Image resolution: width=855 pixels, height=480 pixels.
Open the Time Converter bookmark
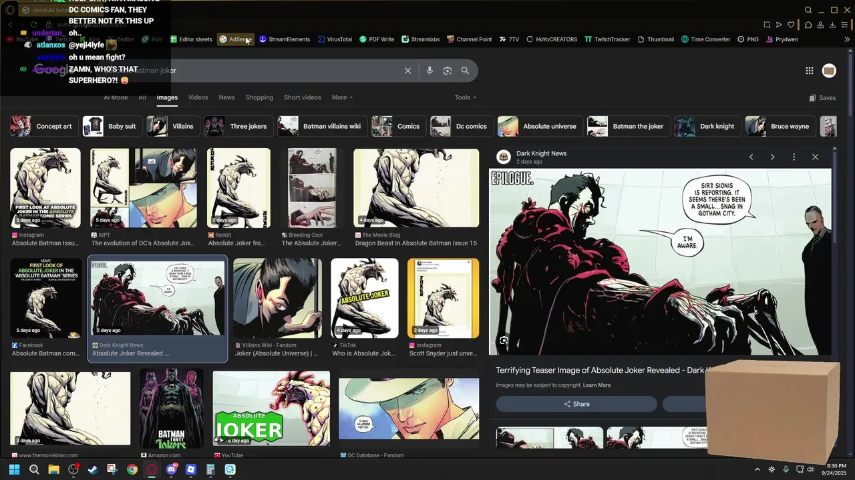pos(705,39)
